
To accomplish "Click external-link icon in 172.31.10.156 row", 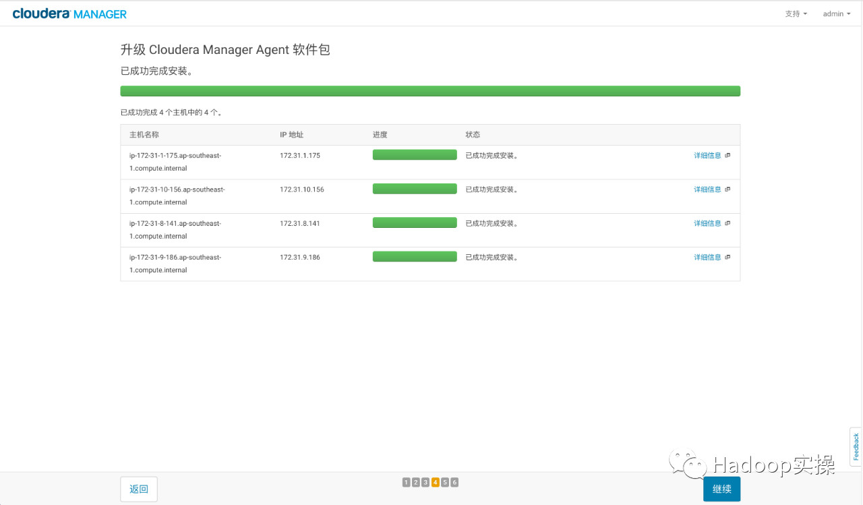I will [x=727, y=189].
